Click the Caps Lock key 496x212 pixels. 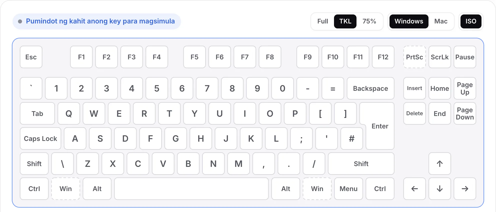coord(40,138)
